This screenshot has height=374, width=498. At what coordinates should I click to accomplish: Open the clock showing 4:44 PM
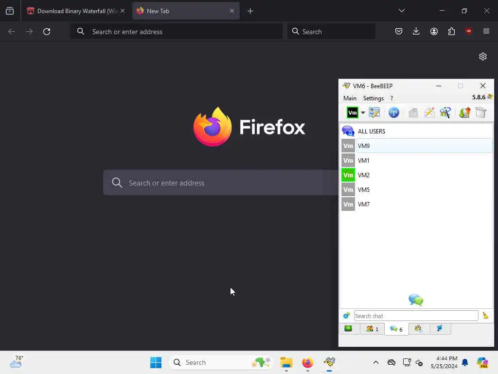[x=444, y=362]
